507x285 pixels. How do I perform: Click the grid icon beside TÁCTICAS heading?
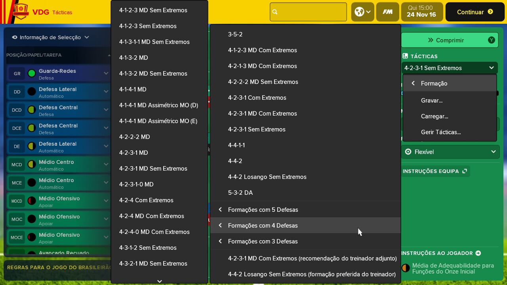406,56
